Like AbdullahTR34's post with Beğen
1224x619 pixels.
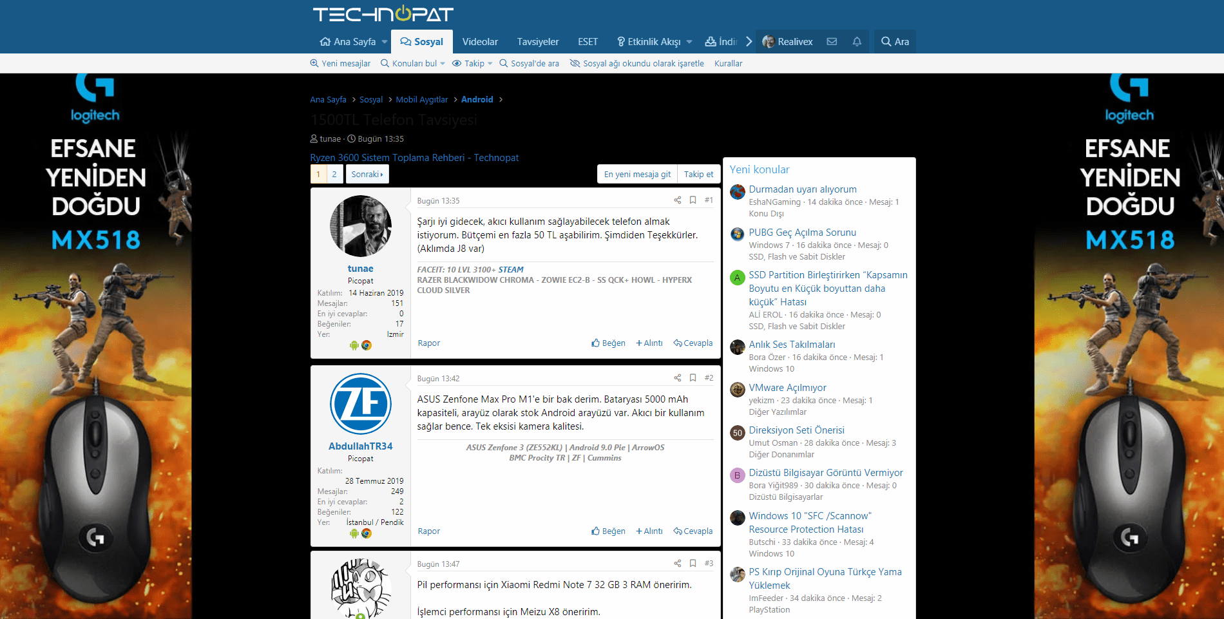pos(609,531)
